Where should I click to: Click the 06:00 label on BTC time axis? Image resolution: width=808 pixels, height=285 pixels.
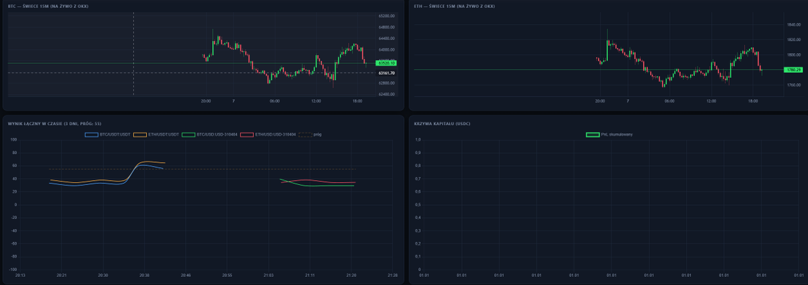[274, 101]
